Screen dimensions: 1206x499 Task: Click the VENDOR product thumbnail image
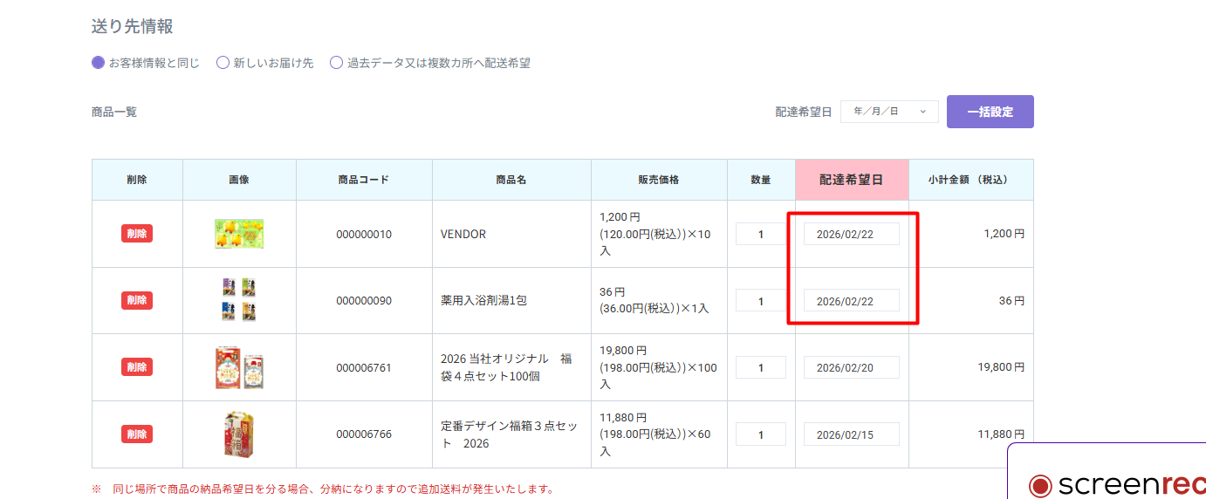click(239, 234)
